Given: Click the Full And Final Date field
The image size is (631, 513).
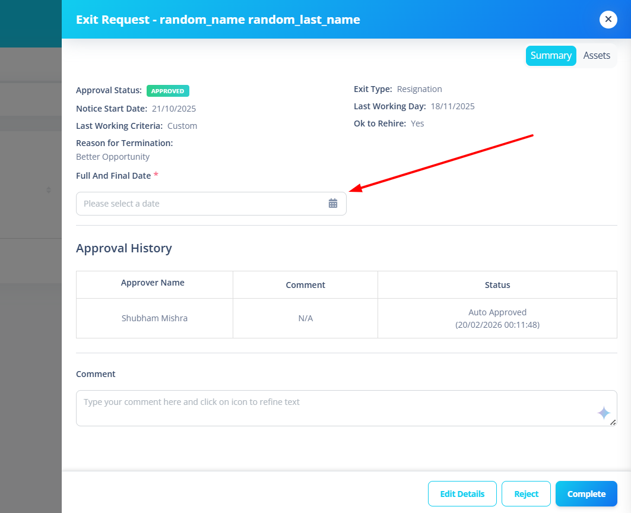Looking at the screenshot, I should [211, 204].
